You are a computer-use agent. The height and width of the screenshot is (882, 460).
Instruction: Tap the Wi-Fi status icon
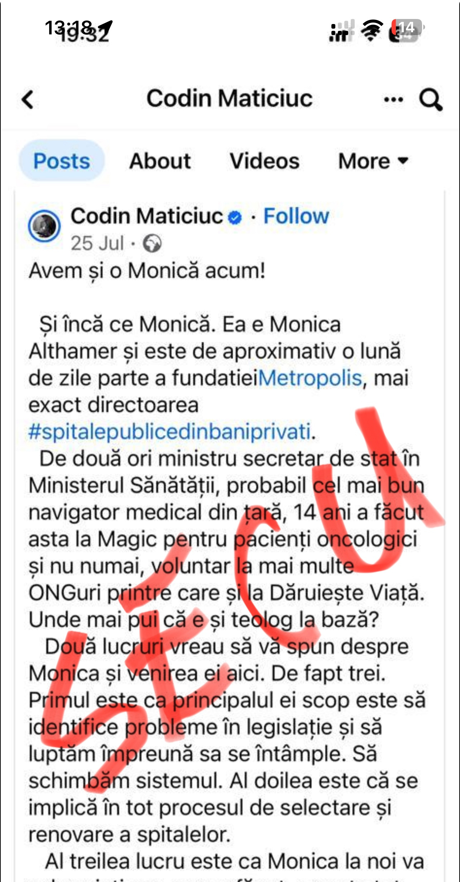pos(372,30)
